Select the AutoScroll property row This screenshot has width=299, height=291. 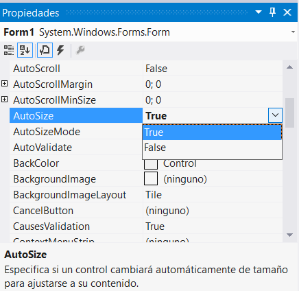(146, 69)
